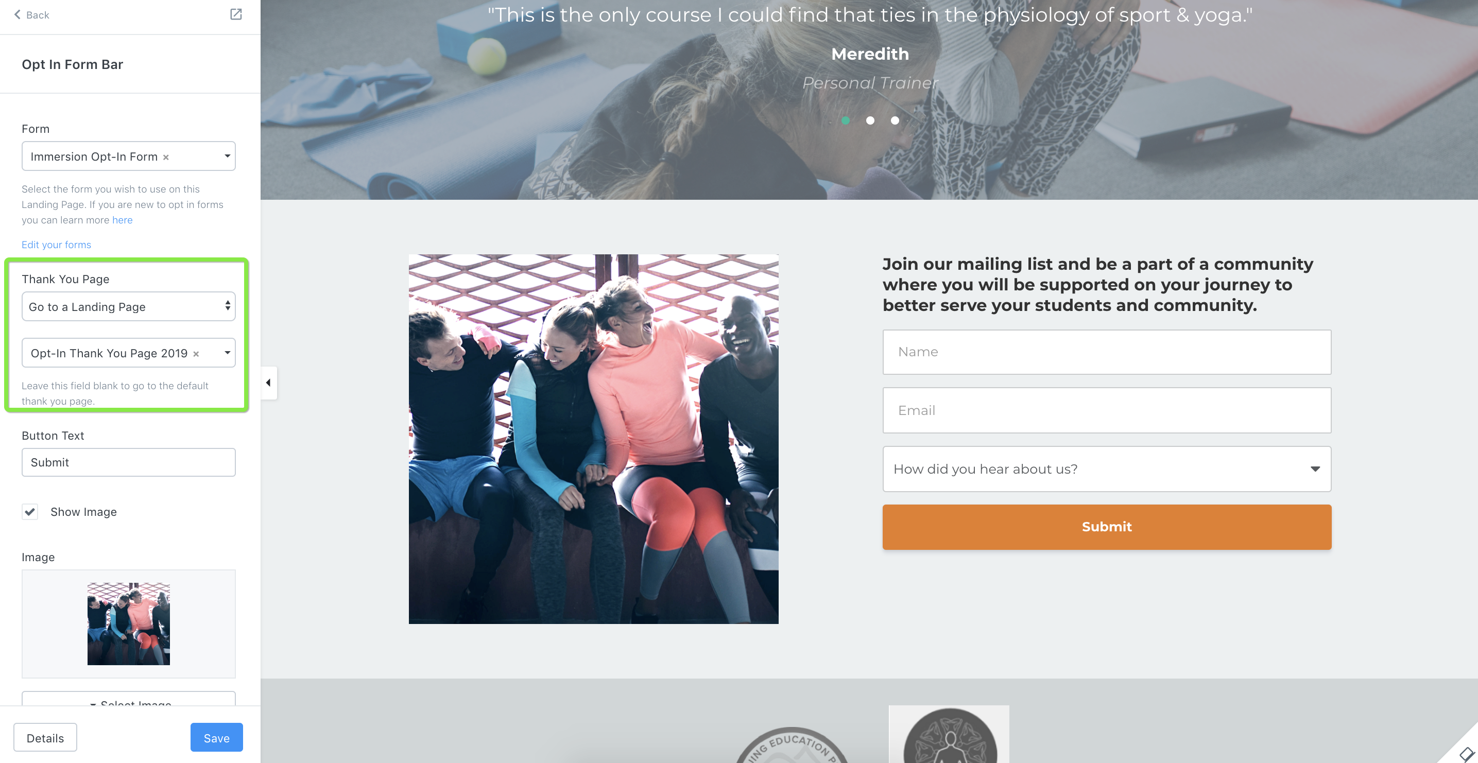Select the first green carousel dot
1478x763 pixels.
tap(845, 120)
